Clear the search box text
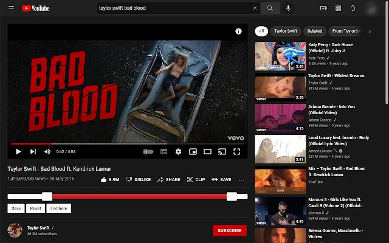389x243 pixels. click(255, 8)
